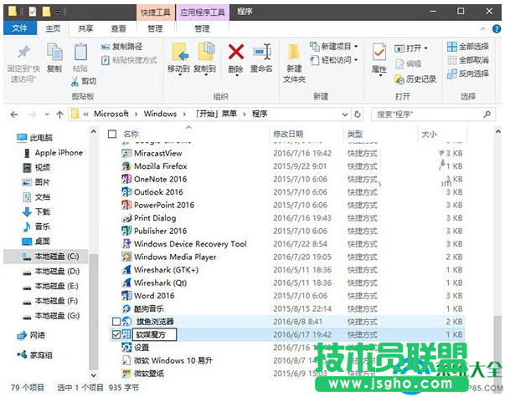Click the Microsoft breadcrumb segment
505x397 pixels.
(x=111, y=115)
